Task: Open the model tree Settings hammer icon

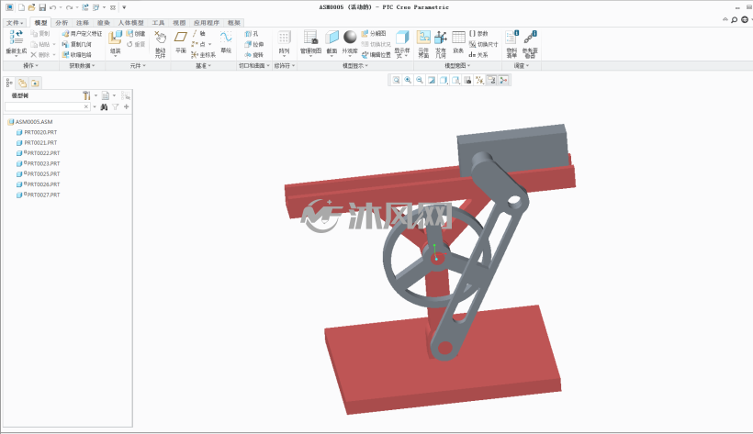Action: 86,95
